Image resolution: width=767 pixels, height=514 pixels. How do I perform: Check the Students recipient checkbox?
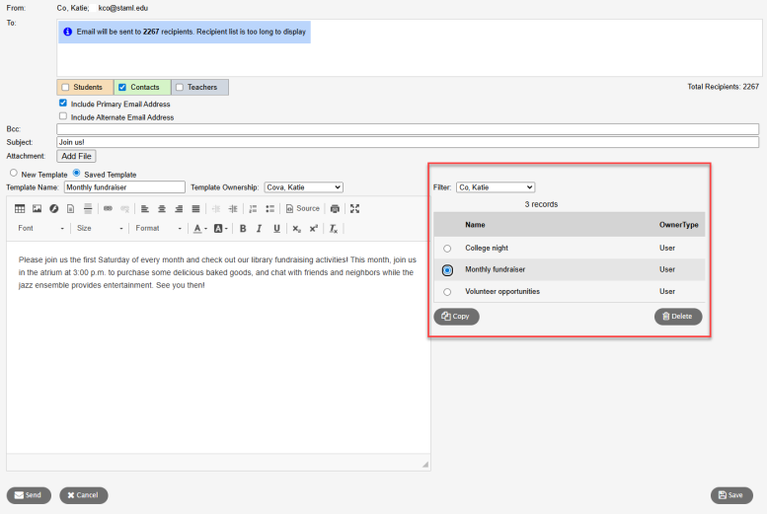pyautogui.click(x=65, y=88)
